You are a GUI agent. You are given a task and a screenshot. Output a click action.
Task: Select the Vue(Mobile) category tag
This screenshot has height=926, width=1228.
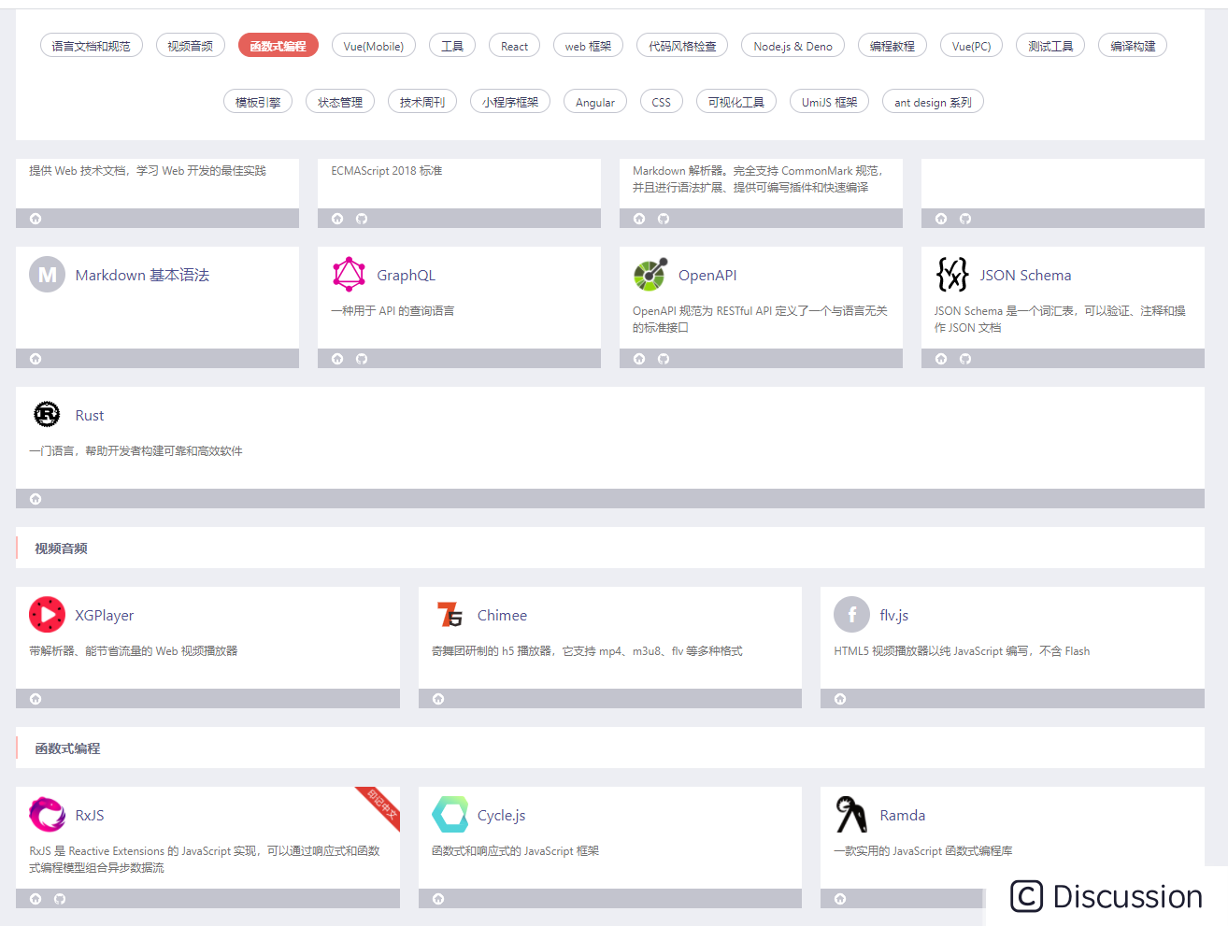click(374, 46)
